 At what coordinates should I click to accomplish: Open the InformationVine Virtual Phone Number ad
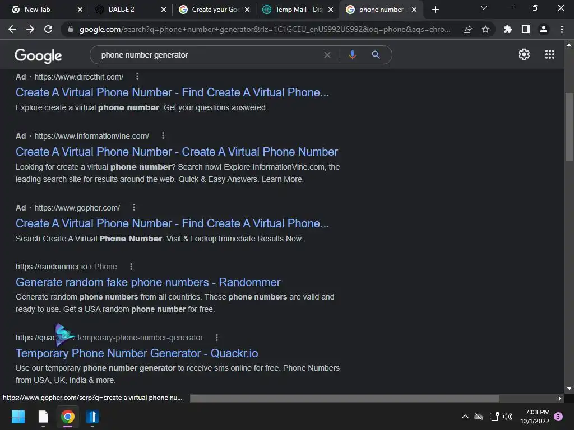(177, 152)
